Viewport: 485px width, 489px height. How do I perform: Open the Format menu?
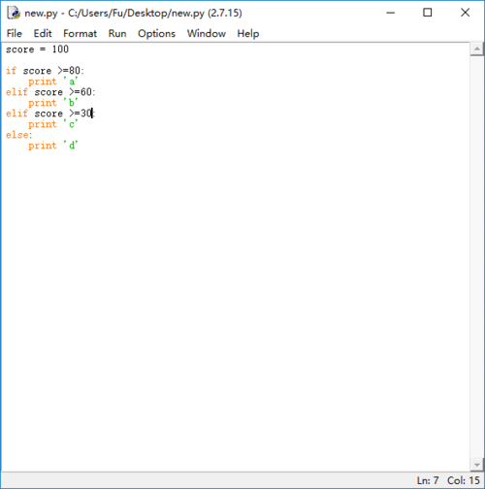coord(80,33)
